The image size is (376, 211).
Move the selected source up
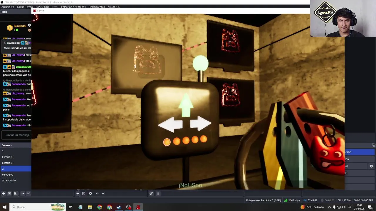[97, 193]
